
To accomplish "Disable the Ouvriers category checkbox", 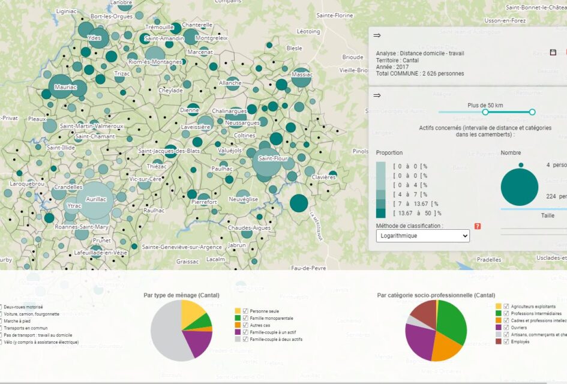I will pyautogui.click(x=507, y=328).
